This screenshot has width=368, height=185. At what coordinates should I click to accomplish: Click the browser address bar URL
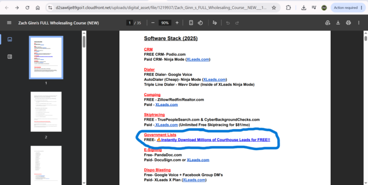161,8
